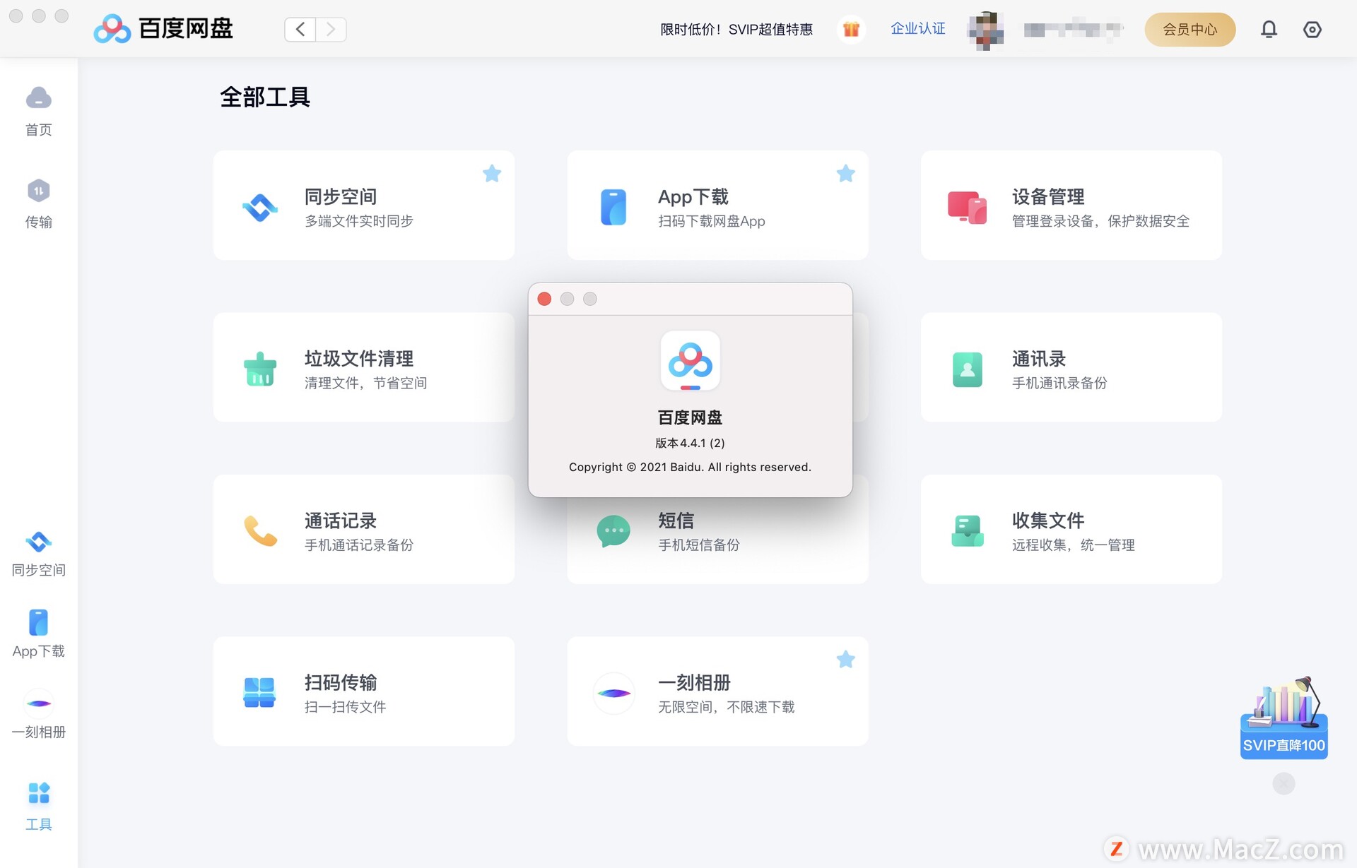Click 多端文件实时同步 subtitle text
Screen dimensions: 1357x868
[x=359, y=221]
